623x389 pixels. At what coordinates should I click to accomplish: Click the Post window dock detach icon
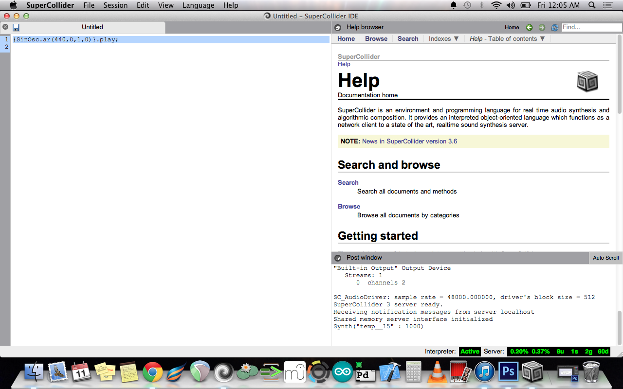coord(338,258)
